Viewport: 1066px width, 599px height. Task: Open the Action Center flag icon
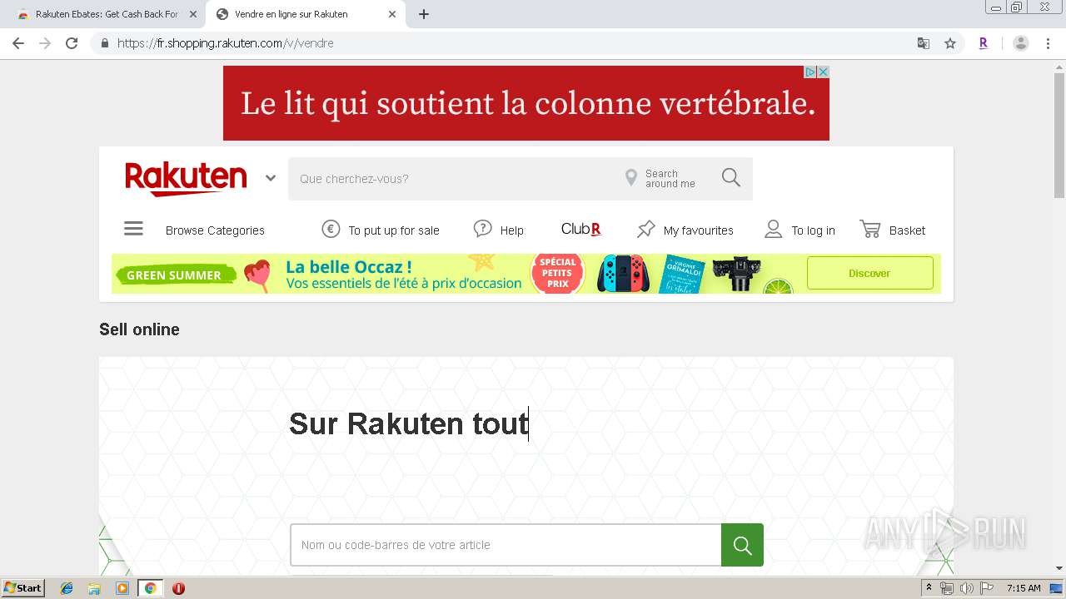[x=985, y=588]
